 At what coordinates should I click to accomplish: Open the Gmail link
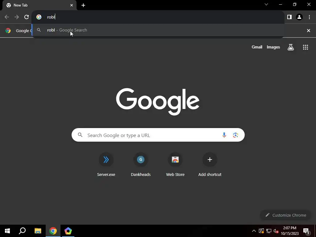(257, 47)
